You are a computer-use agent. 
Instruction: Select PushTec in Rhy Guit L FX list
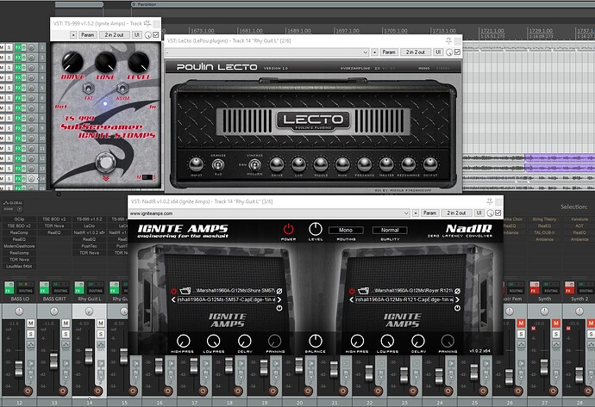pyautogui.click(x=89, y=246)
